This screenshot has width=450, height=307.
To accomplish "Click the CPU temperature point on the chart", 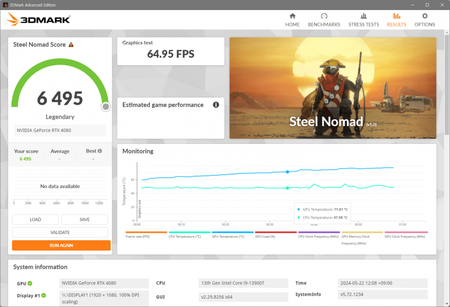I will tap(287, 188).
